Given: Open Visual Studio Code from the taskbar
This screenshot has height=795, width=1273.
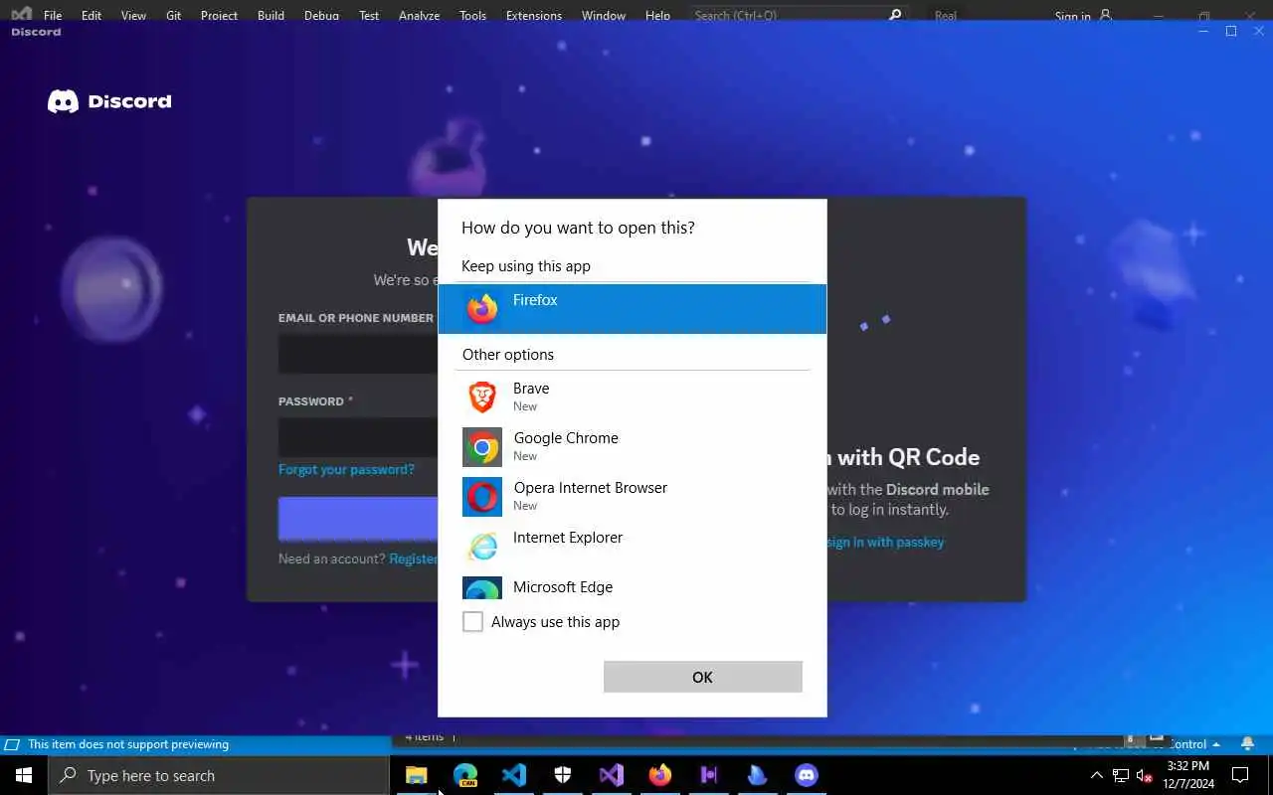Looking at the screenshot, I should [x=514, y=775].
